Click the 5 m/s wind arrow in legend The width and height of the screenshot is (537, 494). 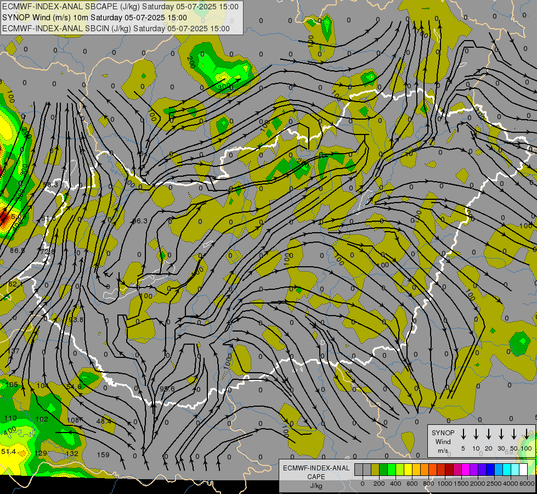point(463,434)
